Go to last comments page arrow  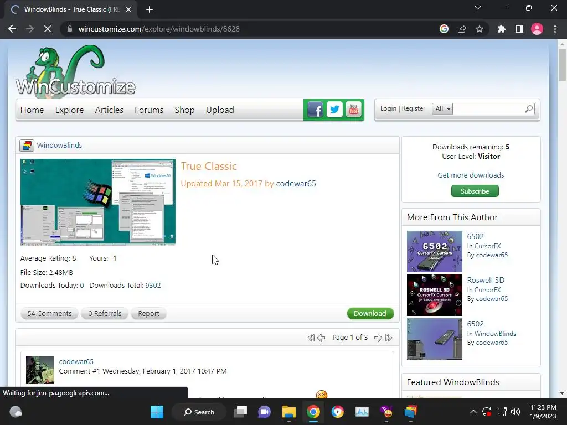[x=389, y=338]
